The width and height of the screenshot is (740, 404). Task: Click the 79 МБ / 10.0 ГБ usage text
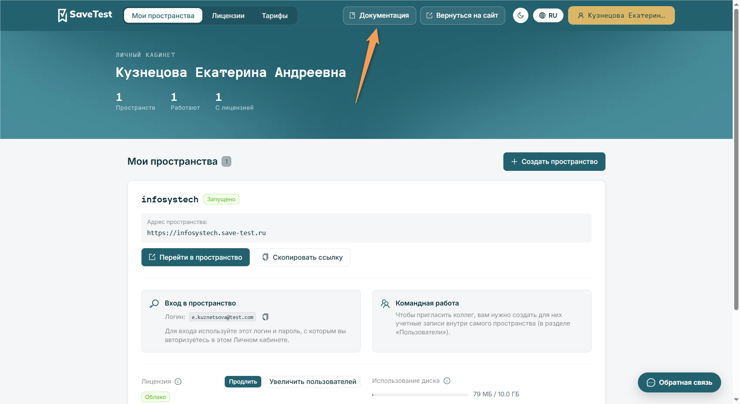coord(496,394)
